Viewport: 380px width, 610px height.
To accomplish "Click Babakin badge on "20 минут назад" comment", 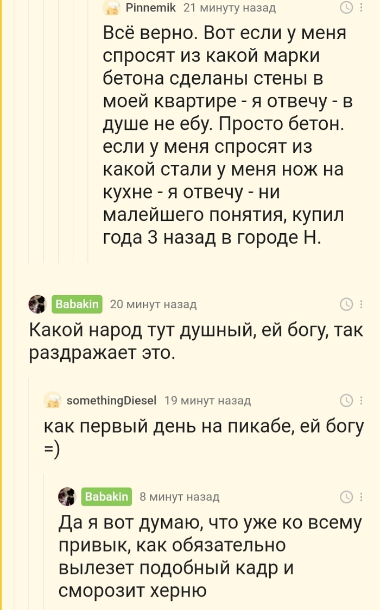I will [x=77, y=304].
